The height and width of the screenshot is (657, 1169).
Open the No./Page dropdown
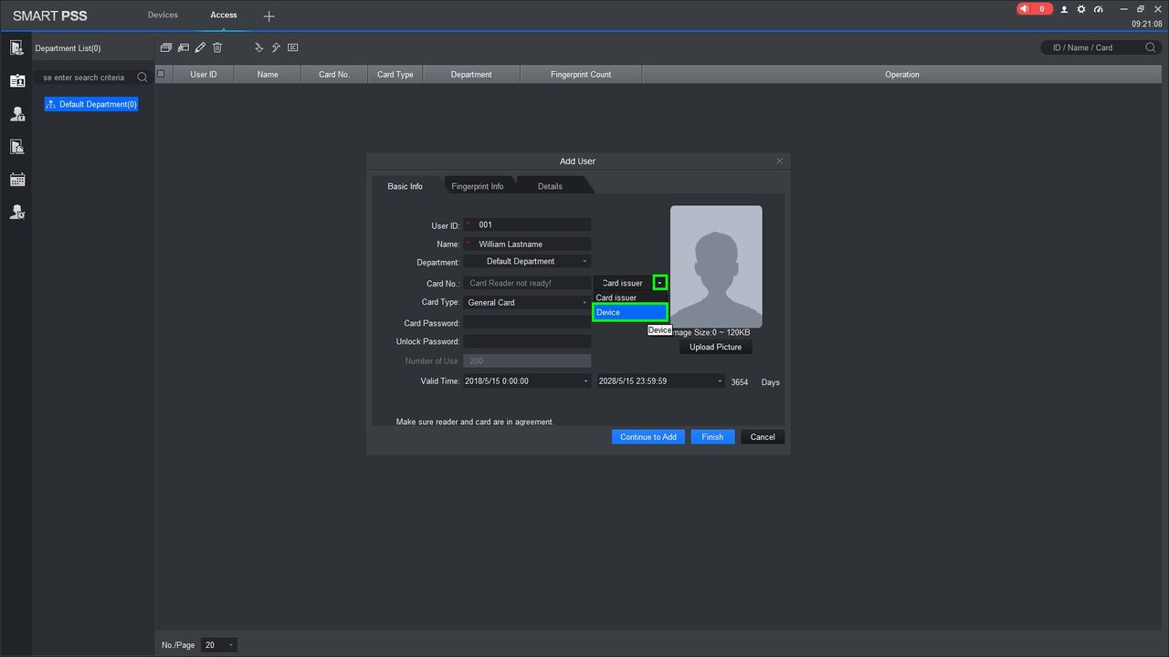click(219, 645)
